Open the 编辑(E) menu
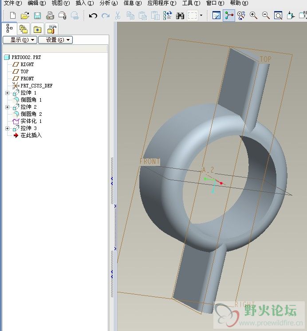The height and width of the screenshot is (331, 307). click(37, 3)
